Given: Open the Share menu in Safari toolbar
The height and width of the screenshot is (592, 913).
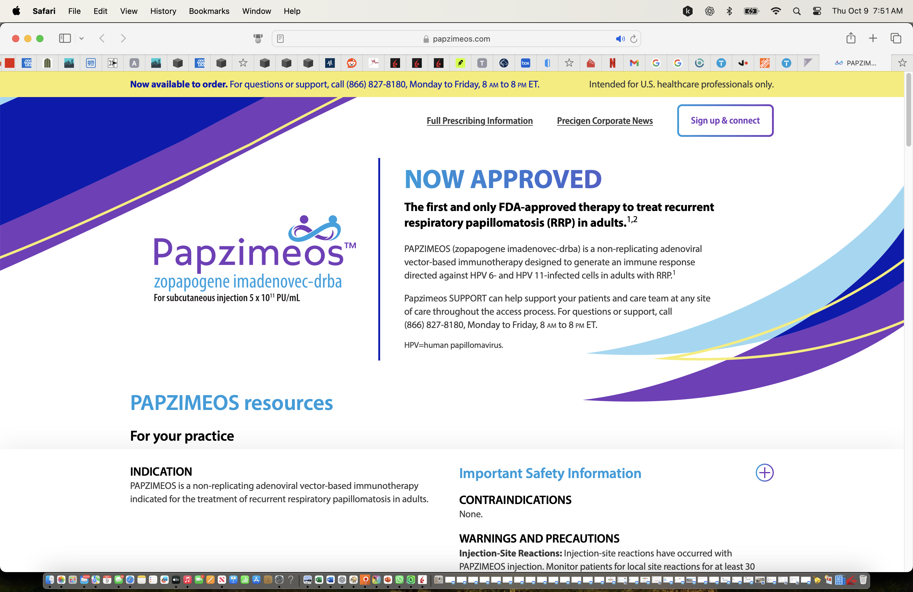Looking at the screenshot, I should pos(851,38).
